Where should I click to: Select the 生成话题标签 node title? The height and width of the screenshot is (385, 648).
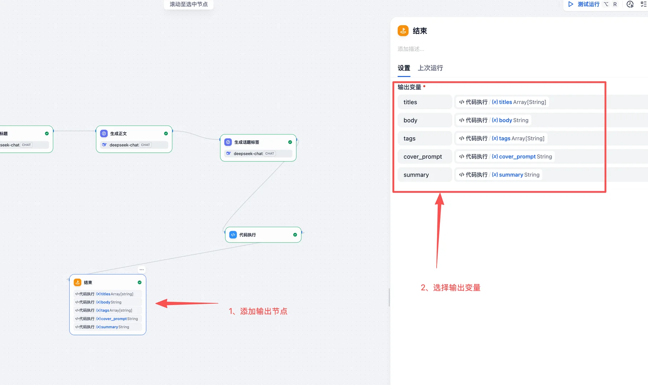pos(247,142)
